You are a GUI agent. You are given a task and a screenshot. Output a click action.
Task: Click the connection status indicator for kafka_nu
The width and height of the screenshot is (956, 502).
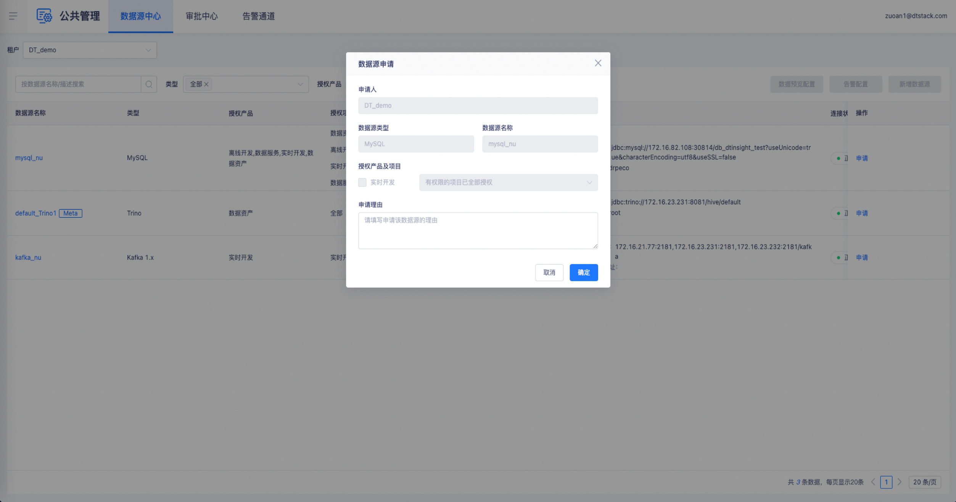(839, 257)
